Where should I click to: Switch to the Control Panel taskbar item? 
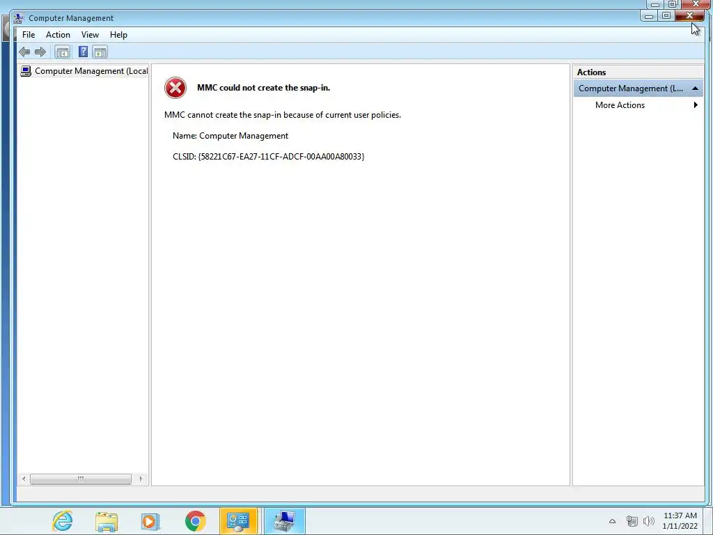pyautogui.click(x=238, y=521)
